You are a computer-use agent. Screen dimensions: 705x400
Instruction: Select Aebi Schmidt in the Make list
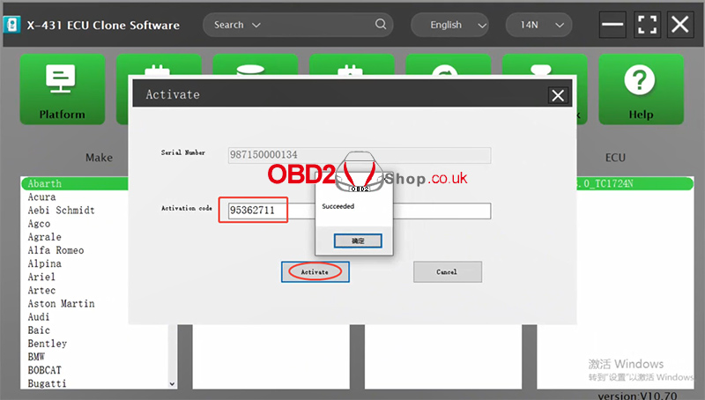(x=61, y=211)
